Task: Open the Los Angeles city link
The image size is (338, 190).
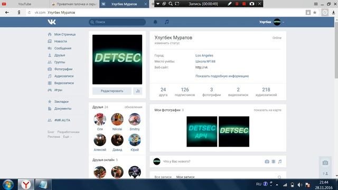Action: 204,55
